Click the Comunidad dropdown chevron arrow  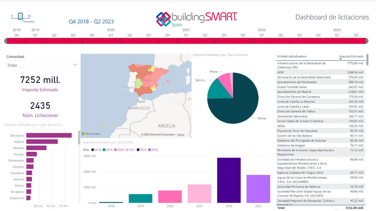(x=75, y=65)
